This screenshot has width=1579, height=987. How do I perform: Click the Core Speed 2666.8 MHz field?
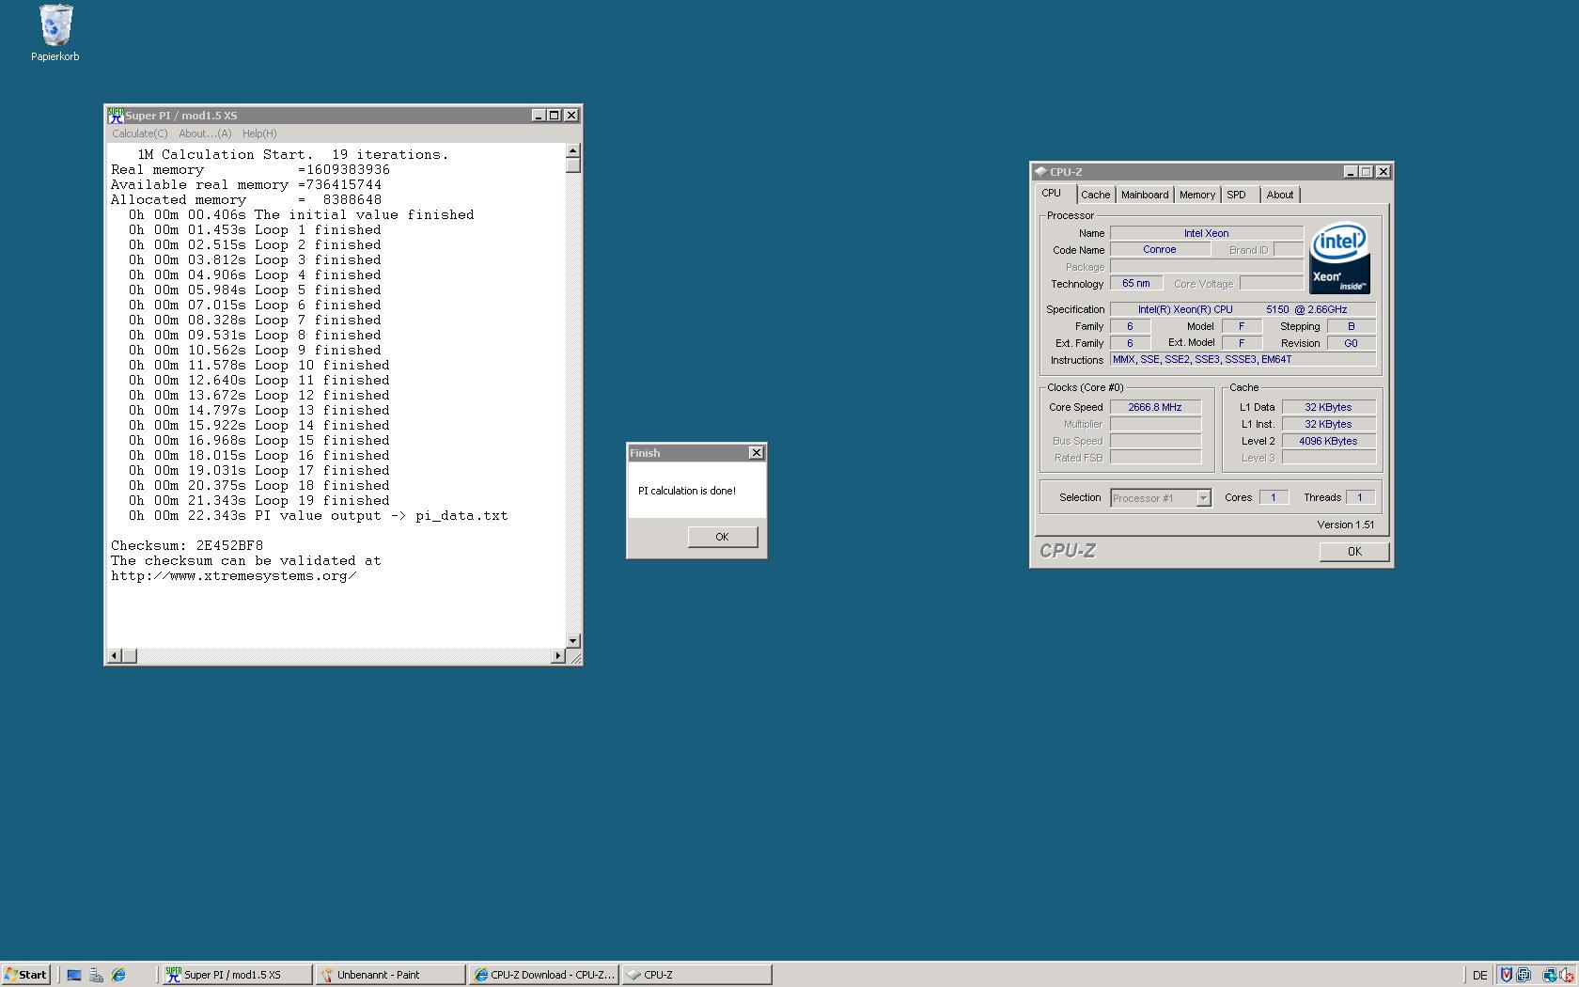(x=1155, y=407)
